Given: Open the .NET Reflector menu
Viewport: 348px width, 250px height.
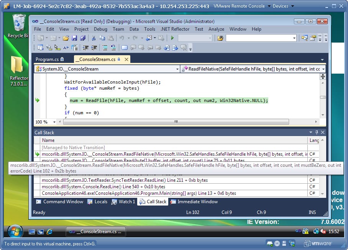Looking at the screenshot, I should click(x=175, y=29).
